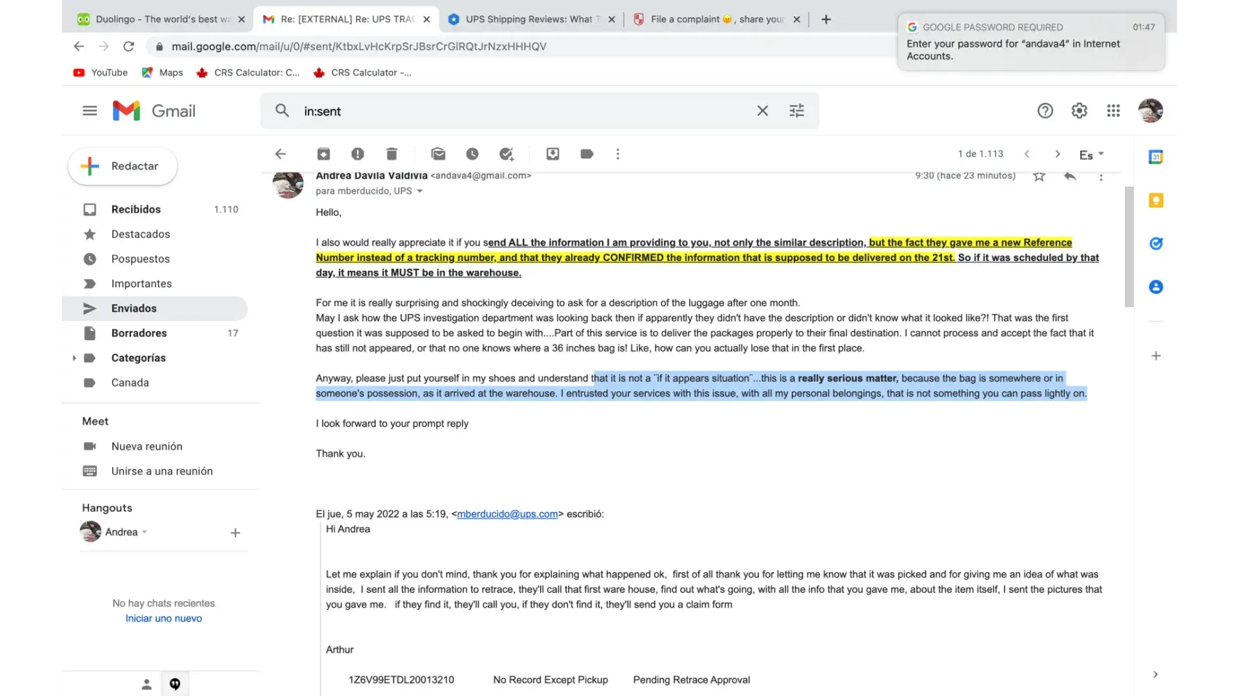Go back to Sent list
This screenshot has width=1239, height=696.
(x=281, y=154)
